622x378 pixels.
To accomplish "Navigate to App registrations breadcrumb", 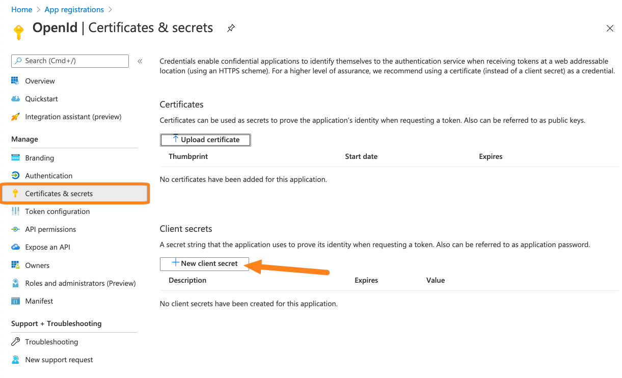I will point(74,10).
